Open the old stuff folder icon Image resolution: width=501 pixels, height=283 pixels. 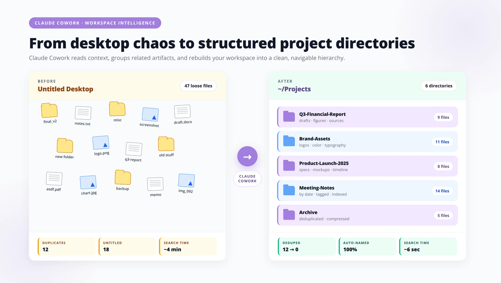tap(166, 144)
